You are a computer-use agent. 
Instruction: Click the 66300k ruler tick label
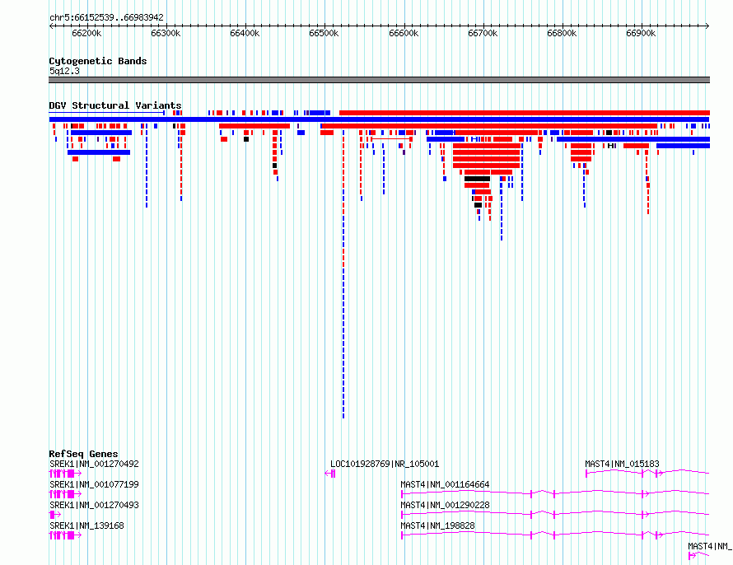[166, 34]
